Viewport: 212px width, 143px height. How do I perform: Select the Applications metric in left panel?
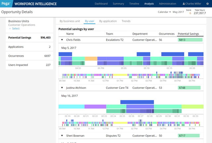click(29, 47)
